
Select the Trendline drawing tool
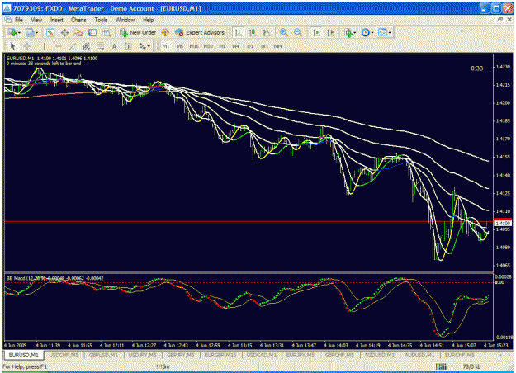tap(72, 46)
